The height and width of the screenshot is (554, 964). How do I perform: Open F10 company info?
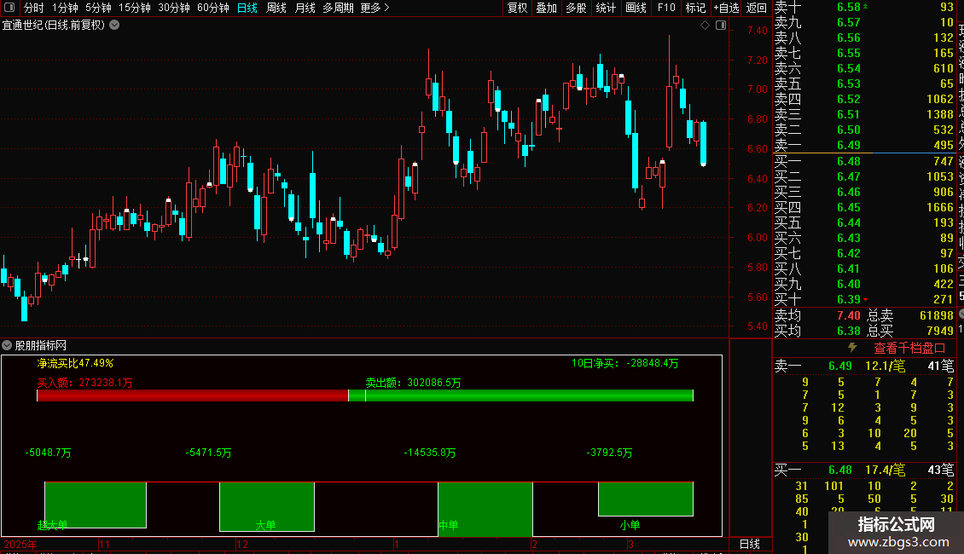click(665, 8)
